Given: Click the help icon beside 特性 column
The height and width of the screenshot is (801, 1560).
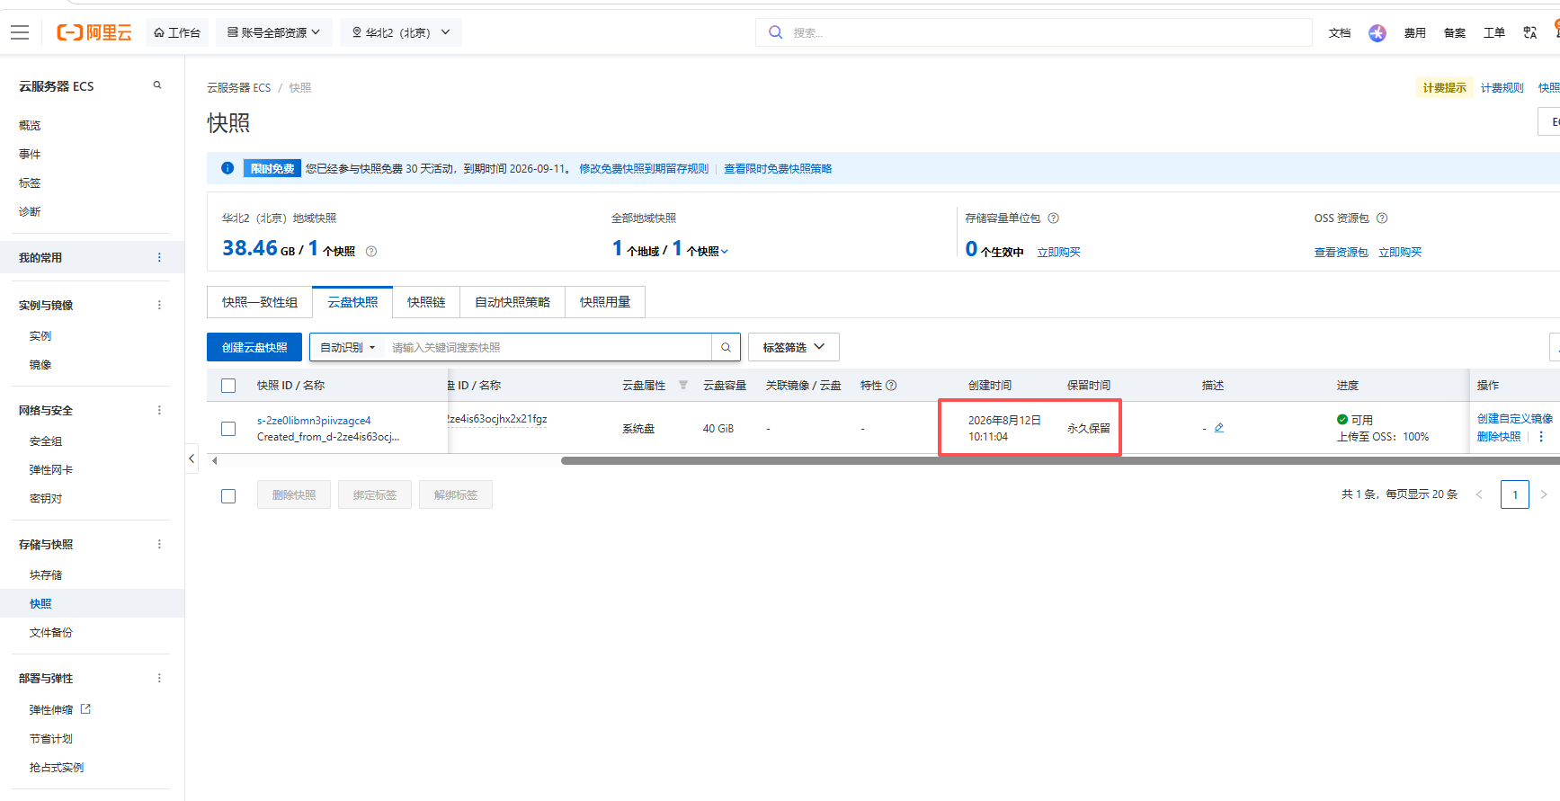Looking at the screenshot, I should coord(891,385).
